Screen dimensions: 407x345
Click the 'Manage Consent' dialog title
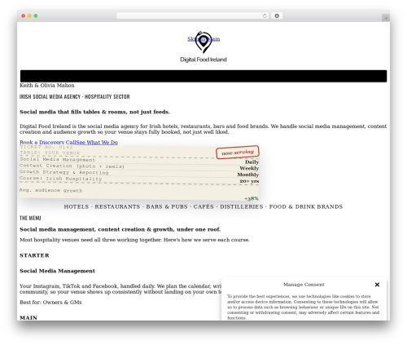(304, 285)
